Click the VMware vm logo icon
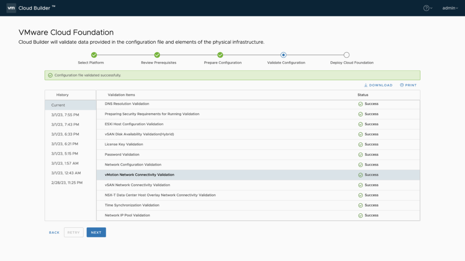The image size is (465, 261). pos(11,8)
